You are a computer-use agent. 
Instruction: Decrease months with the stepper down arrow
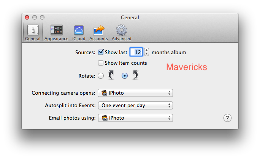(x=146, y=54)
